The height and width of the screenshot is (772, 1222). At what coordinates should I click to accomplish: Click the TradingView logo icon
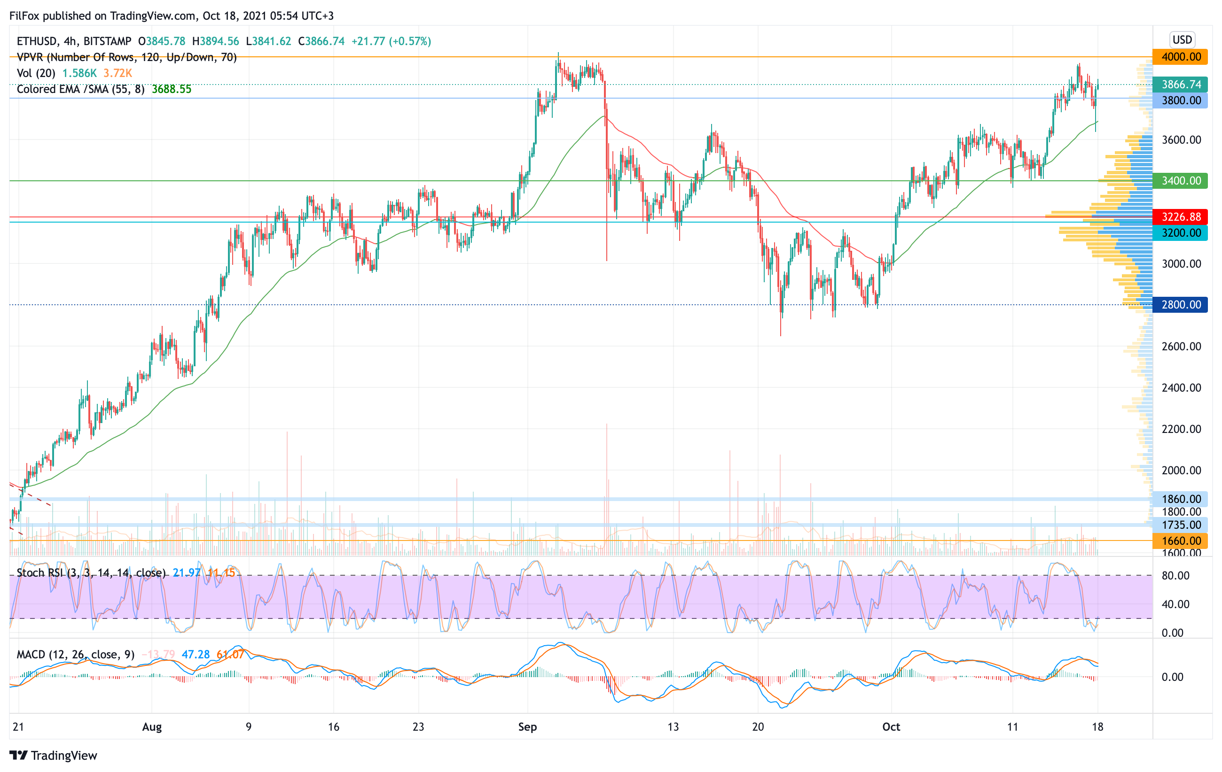point(18,755)
